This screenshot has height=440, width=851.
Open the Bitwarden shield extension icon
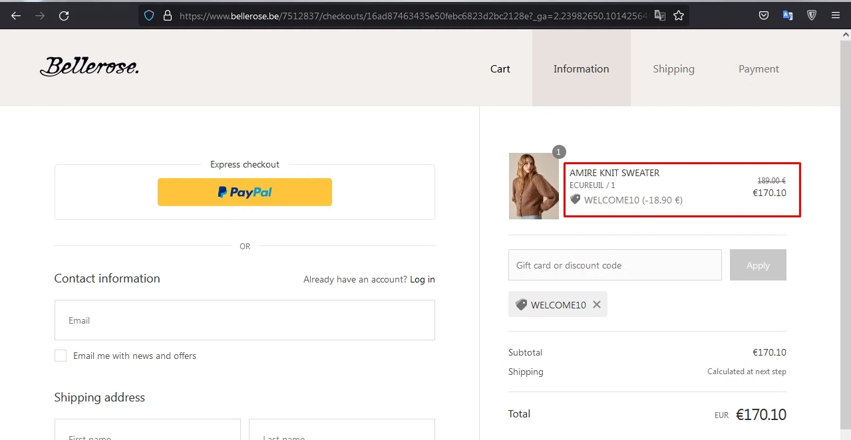[812, 15]
